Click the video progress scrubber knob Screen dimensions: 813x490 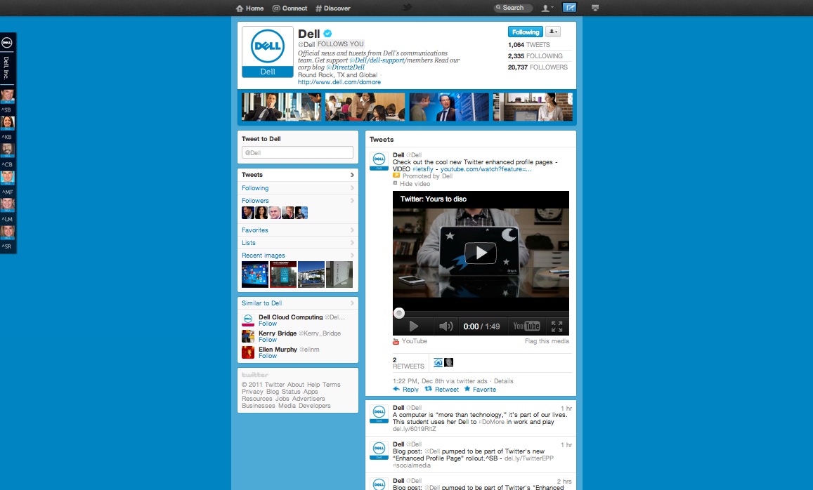(398, 313)
